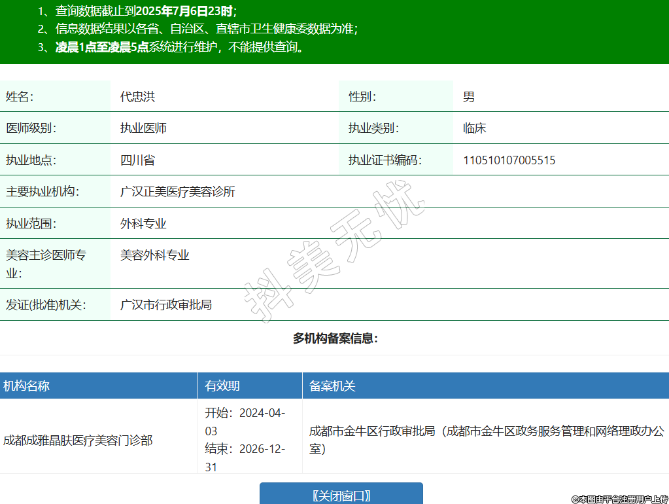Image resolution: width=669 pixels, height=504 pixels.
Task: Click the 四川省 practice location value
Action: pos(137,160)
